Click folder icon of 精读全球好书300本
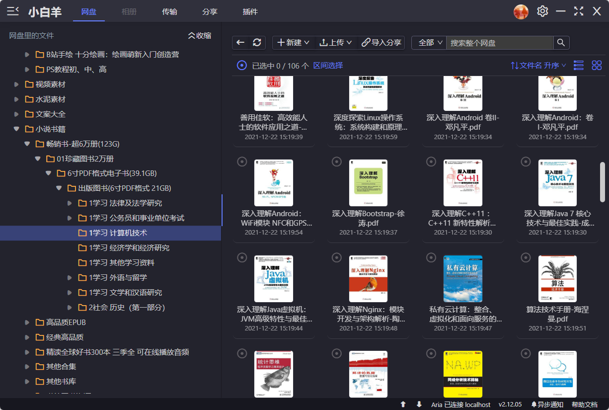Viewport: 609px width, 410px height. pyautogui.click(x=40, y=352)
